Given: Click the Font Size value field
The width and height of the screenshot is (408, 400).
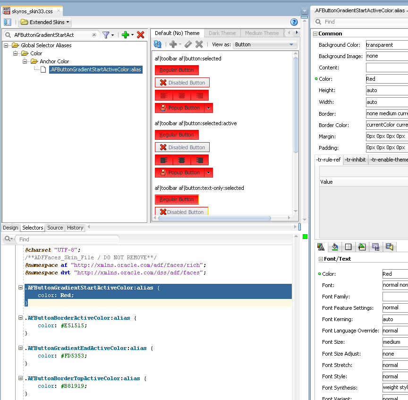Looking at the screenshot, I should (x=395, y=342).
